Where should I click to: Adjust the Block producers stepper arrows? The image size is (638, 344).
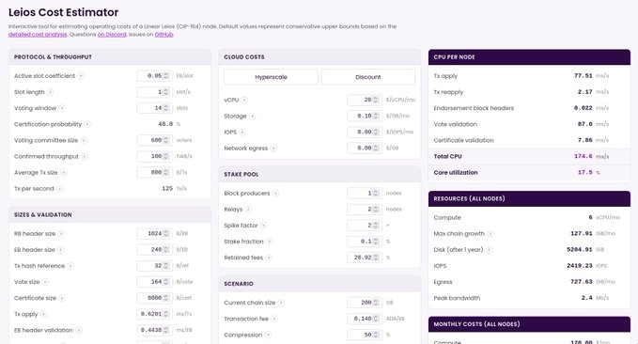click(x=376, y=194)
